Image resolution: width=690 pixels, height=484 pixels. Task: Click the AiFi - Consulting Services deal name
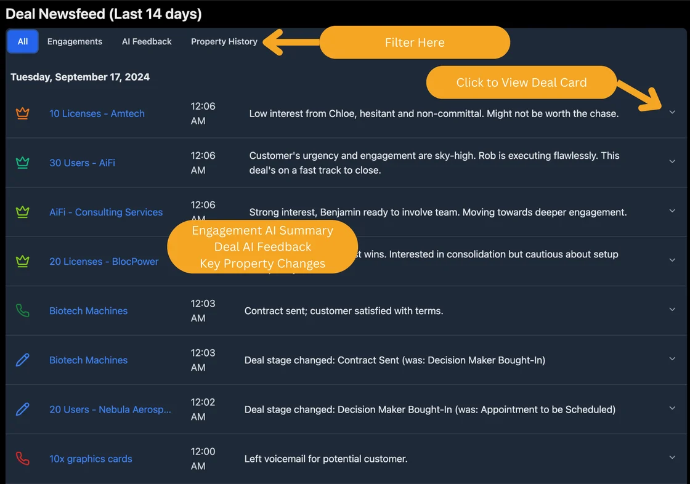coord(106,212)
